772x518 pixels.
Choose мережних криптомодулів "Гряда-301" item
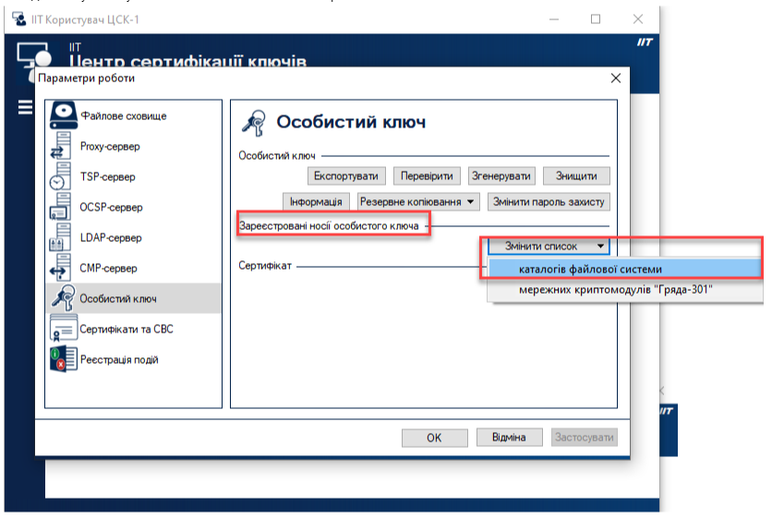click(x=625, y=290)
